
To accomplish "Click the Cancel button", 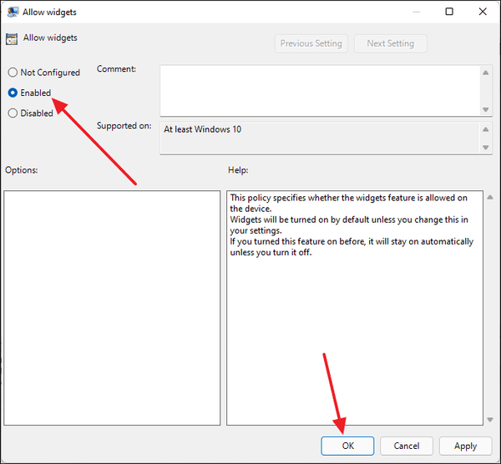I will [407, 446].
